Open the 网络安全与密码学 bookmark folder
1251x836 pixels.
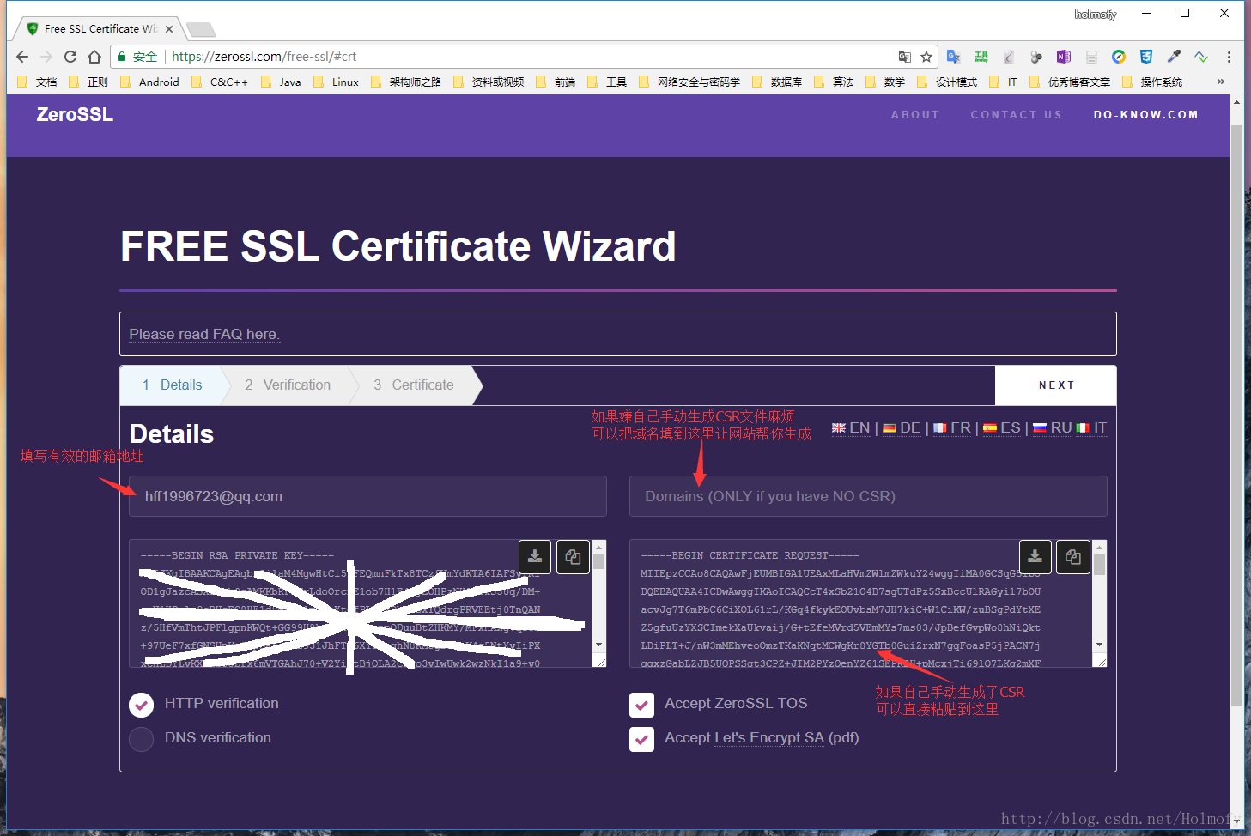click(x=689, y=82)
